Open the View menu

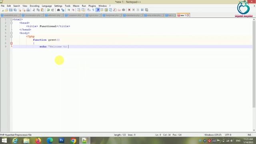25,6
